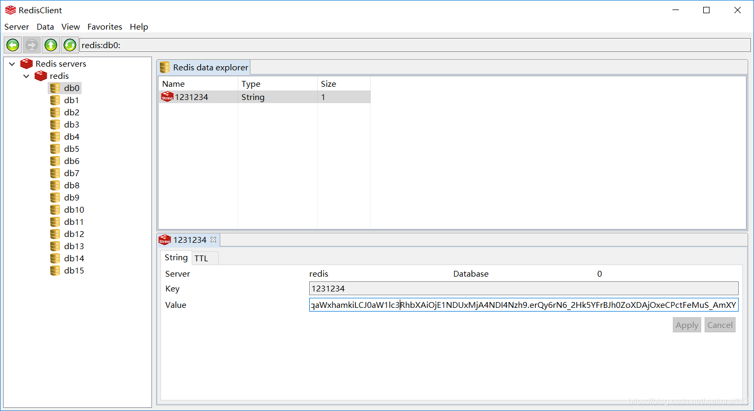Screen dimensions: 754x411
Task: Click the Redis servers label
Action: (x=61, y=63)
